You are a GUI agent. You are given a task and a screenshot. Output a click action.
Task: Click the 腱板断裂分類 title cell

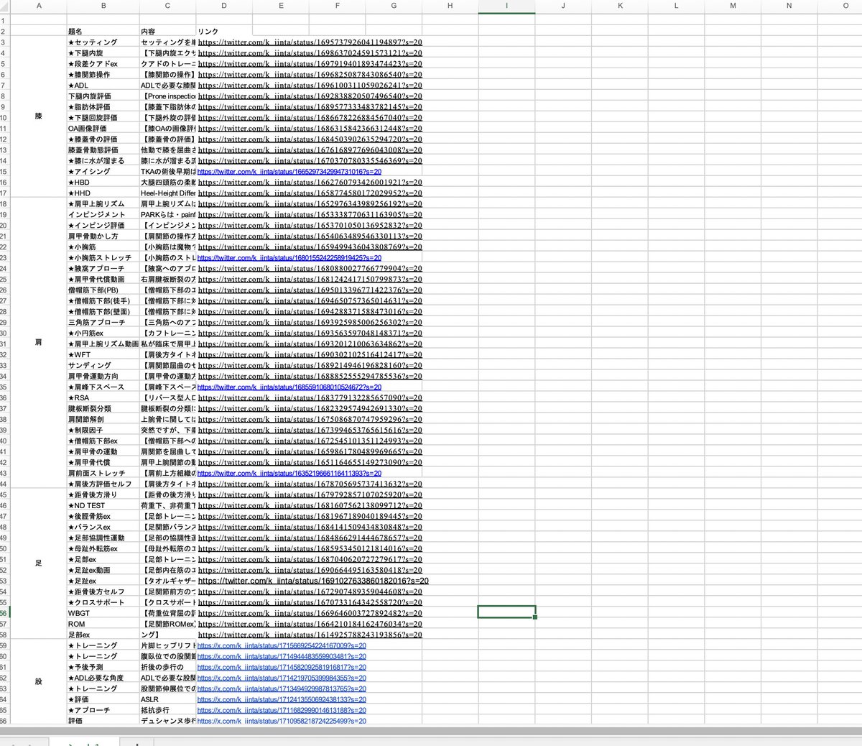tap(103, 409)
